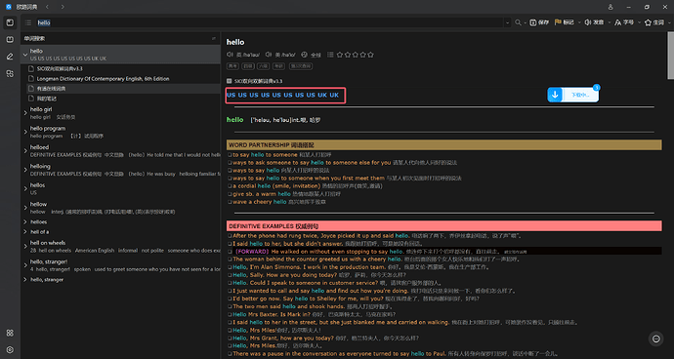The width and height of the screenshot is (674, 359).
Task: Click the 生词 star toolbar icon
Action: 648,22
